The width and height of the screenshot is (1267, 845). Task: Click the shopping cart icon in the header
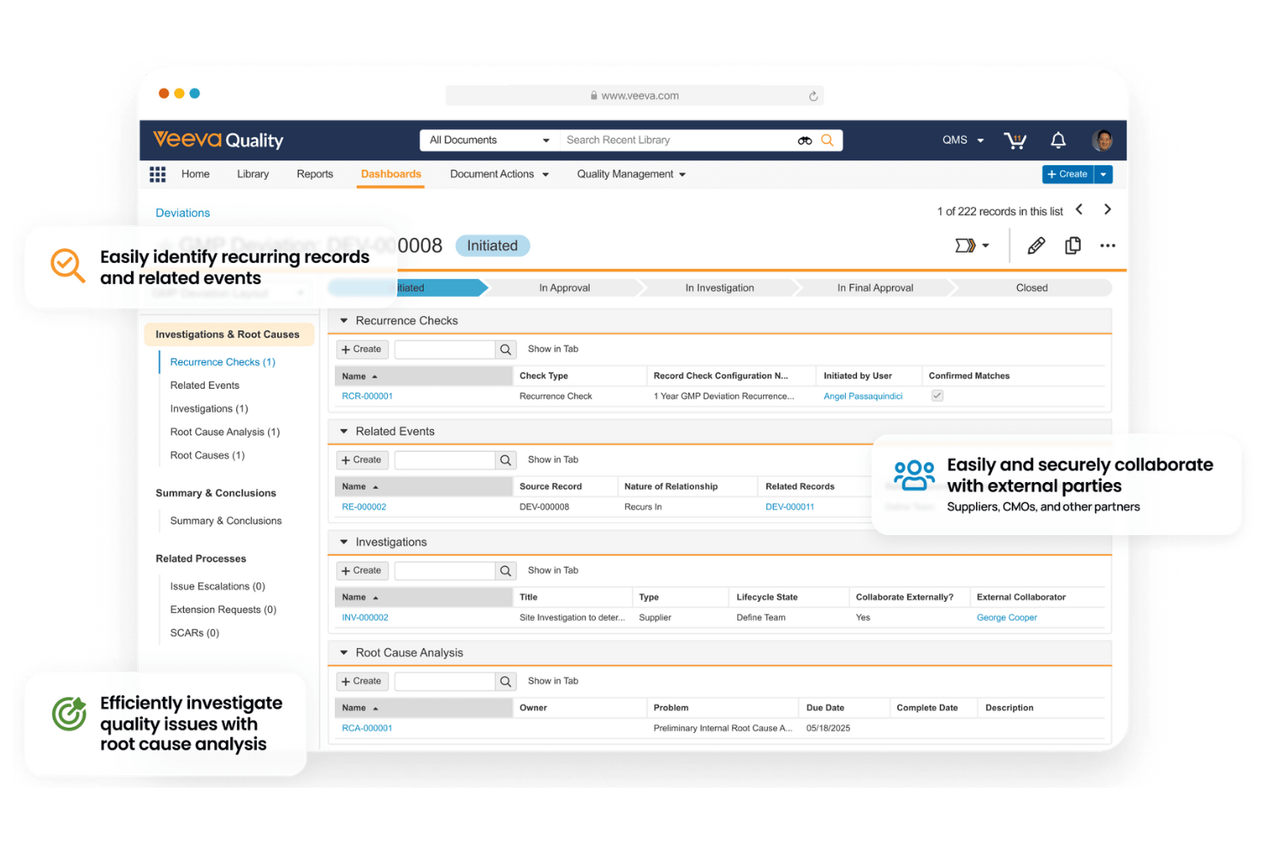[x=1014, y=140]
